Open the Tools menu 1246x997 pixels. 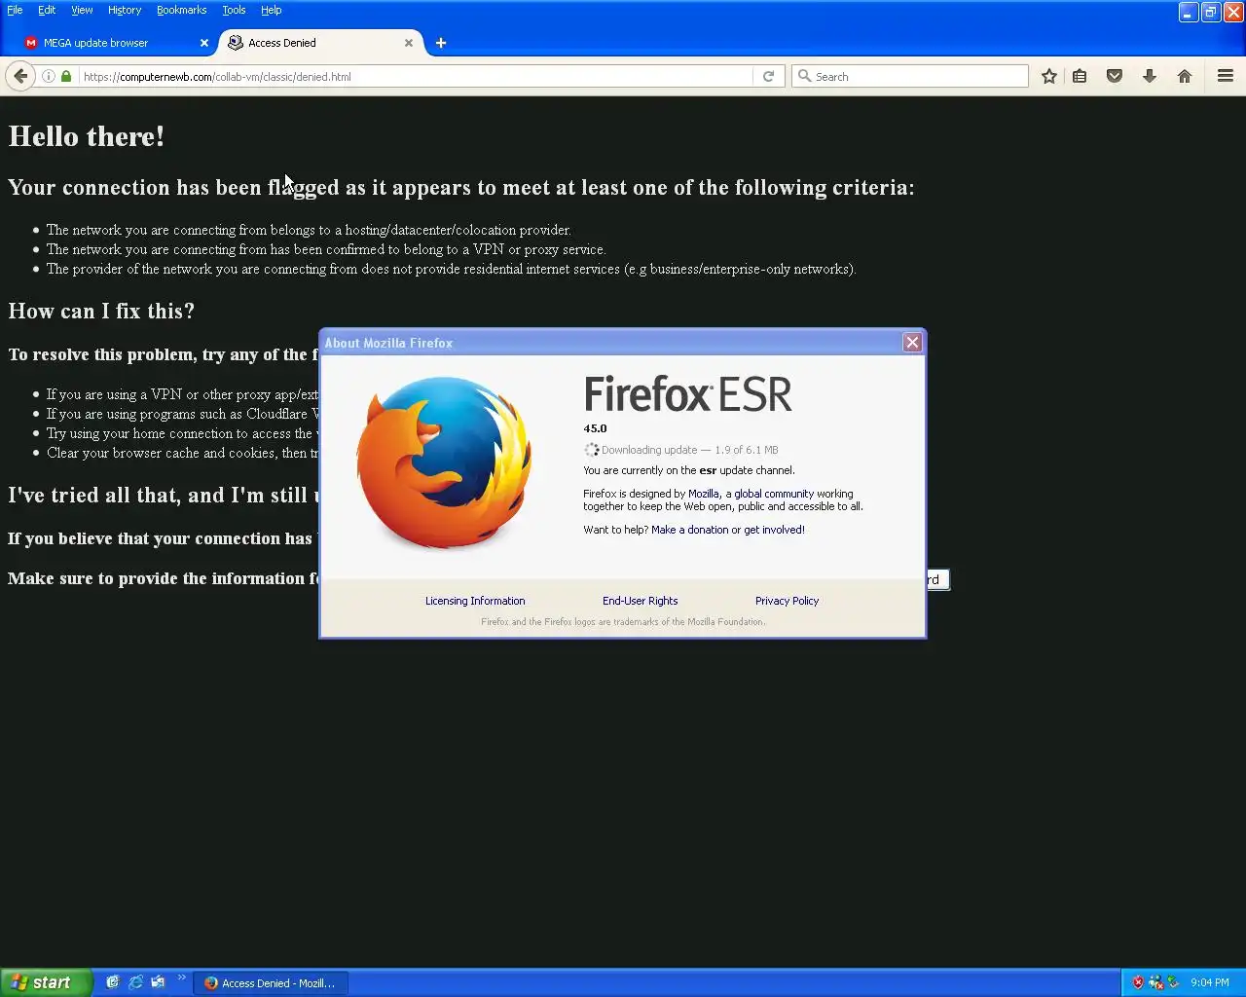pos(234,10)
